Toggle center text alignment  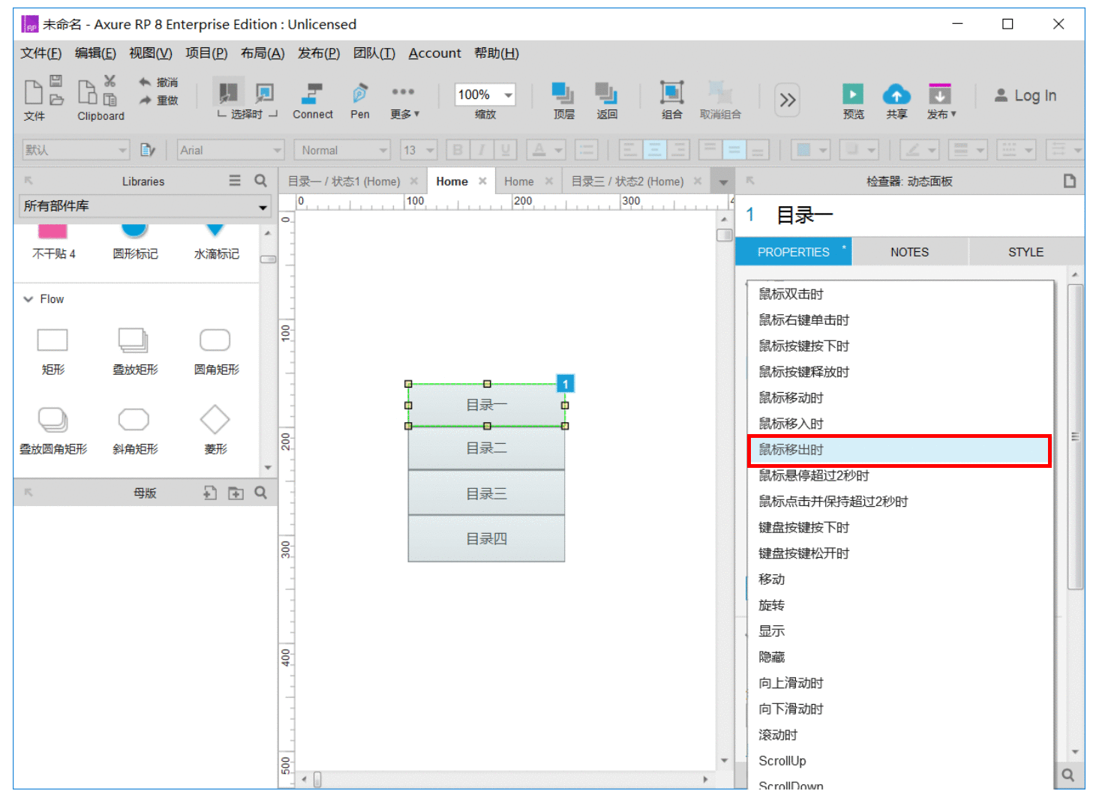654,150
